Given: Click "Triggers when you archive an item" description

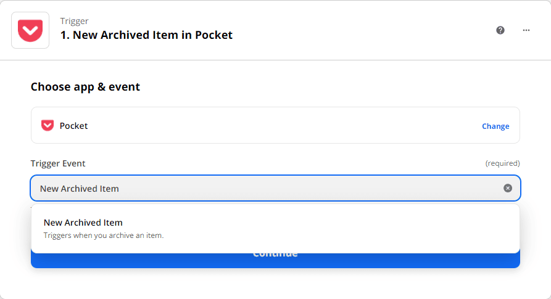Looking at the screenshot, I should (x=104, y=235).
